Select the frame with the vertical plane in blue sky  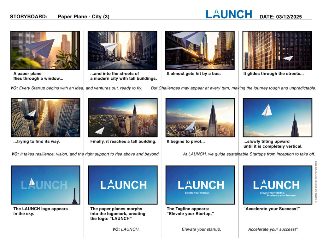point(278,118)
